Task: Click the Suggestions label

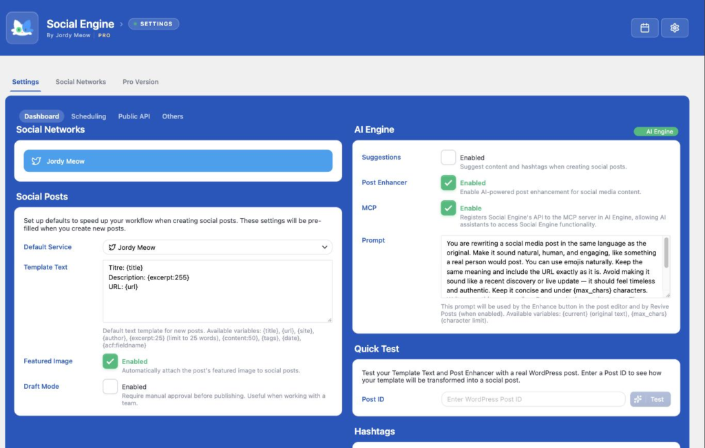Action: pos(381,157)
